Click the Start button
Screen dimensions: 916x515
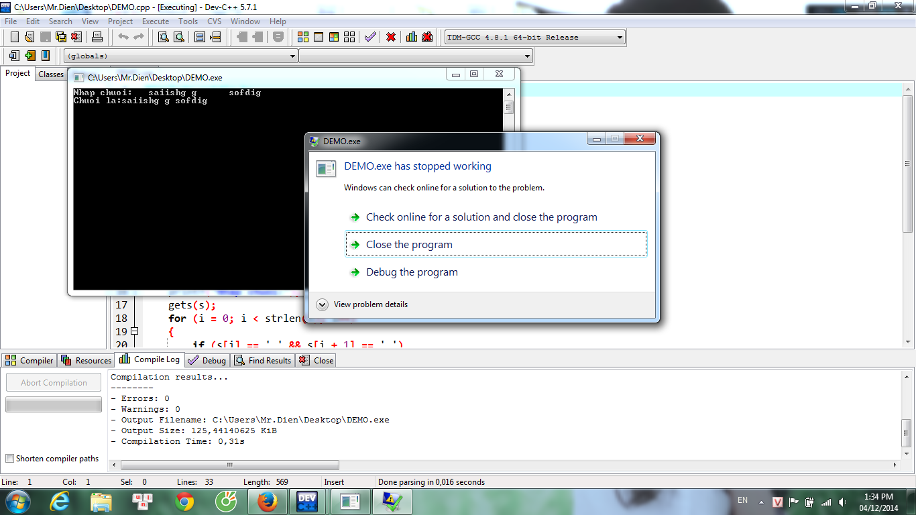pos(17,501)
